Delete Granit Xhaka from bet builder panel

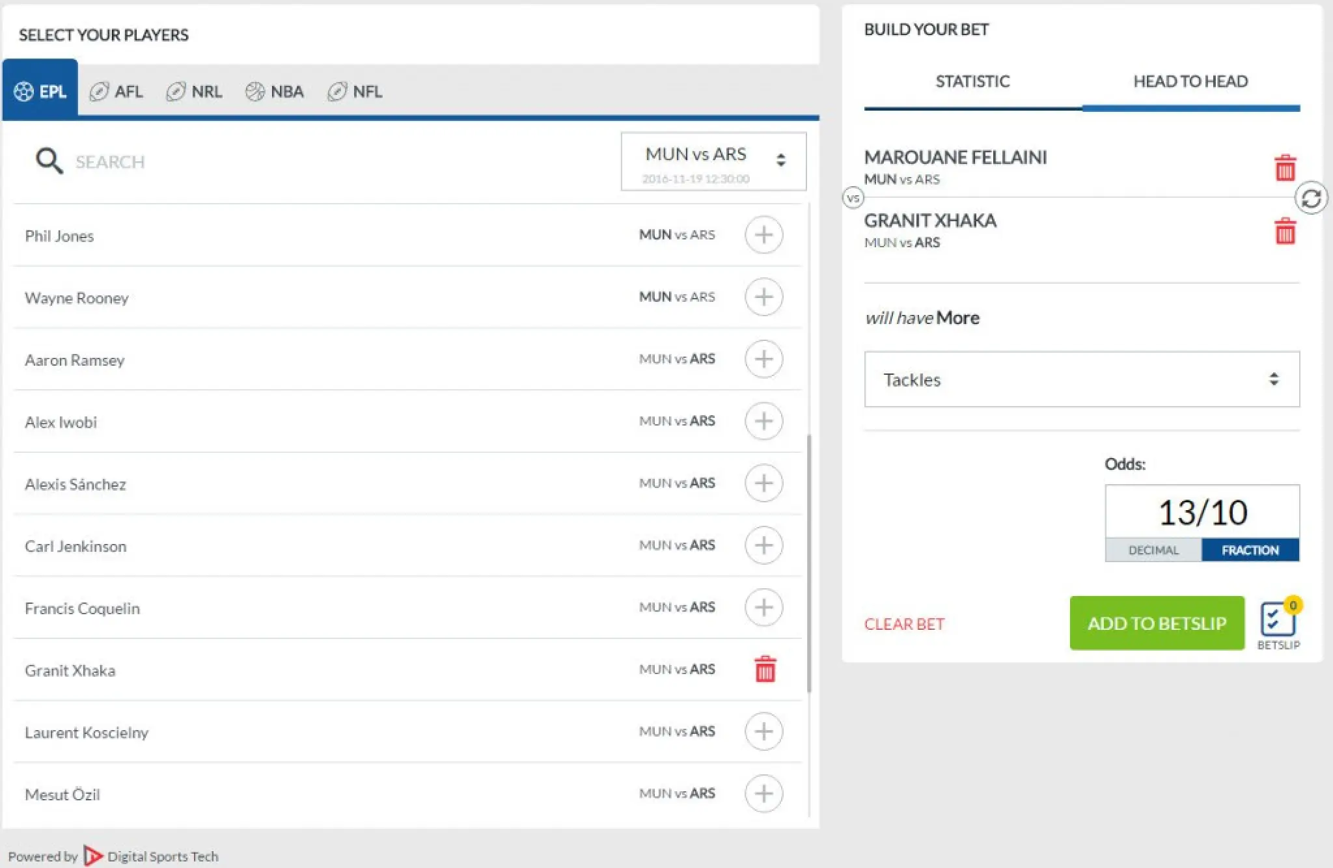coord(1285,231)
